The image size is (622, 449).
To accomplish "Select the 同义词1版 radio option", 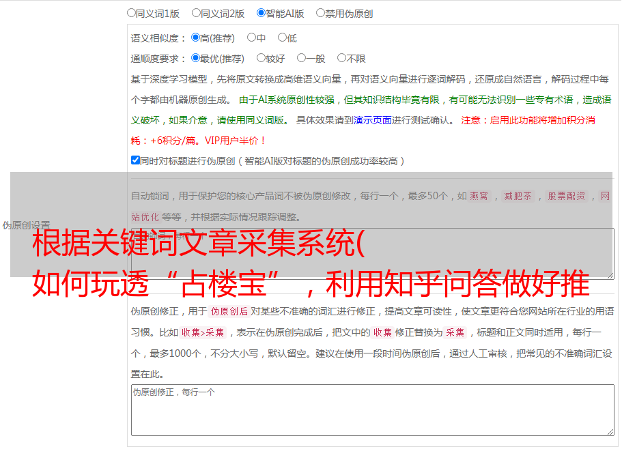I will click(131, 13).
